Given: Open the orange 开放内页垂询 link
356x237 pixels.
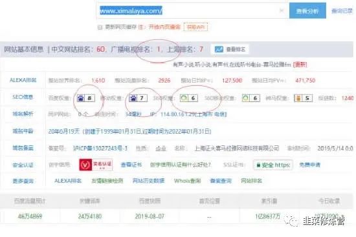Looking at the screenshot, I should 164,27.
